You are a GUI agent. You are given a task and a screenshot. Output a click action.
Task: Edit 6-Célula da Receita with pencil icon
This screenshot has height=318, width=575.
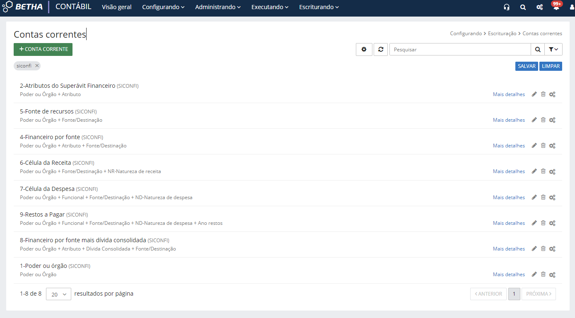[534, 171]
